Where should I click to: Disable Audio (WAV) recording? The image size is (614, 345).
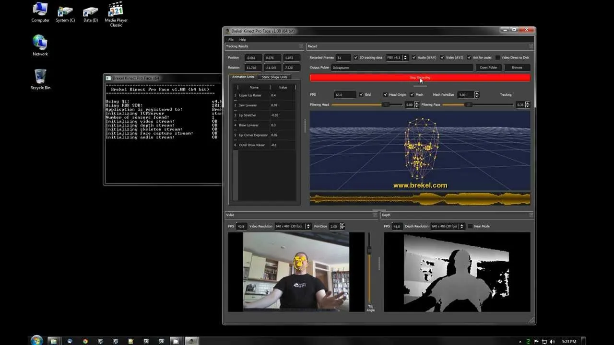[414, 57]
